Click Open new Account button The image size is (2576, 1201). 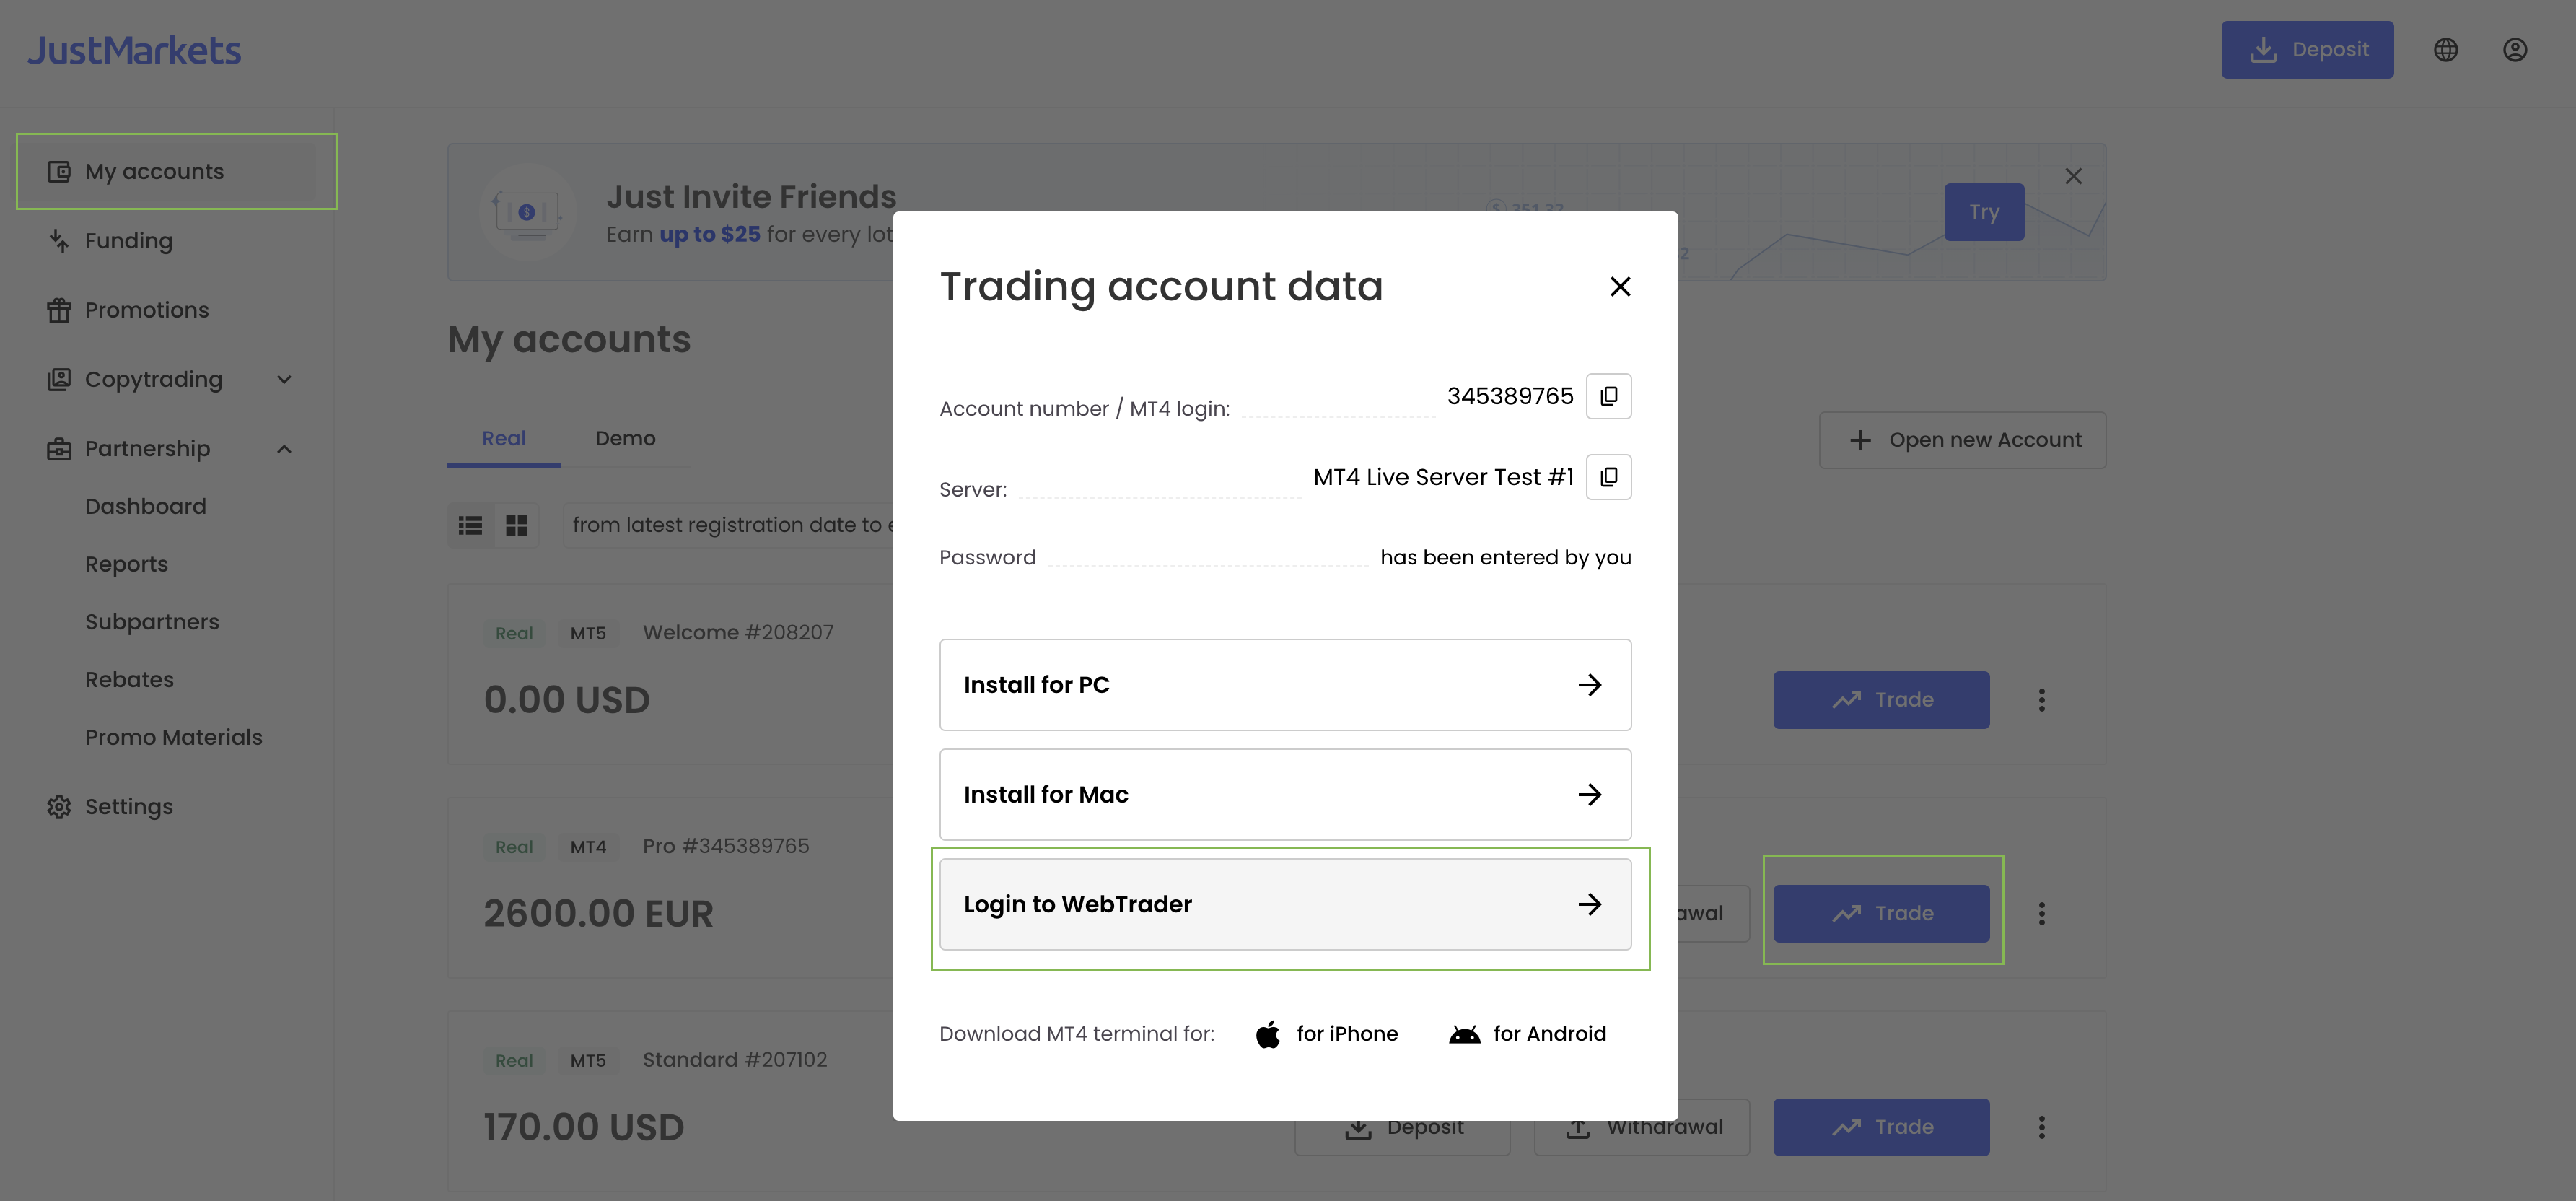coord(1962,440)
